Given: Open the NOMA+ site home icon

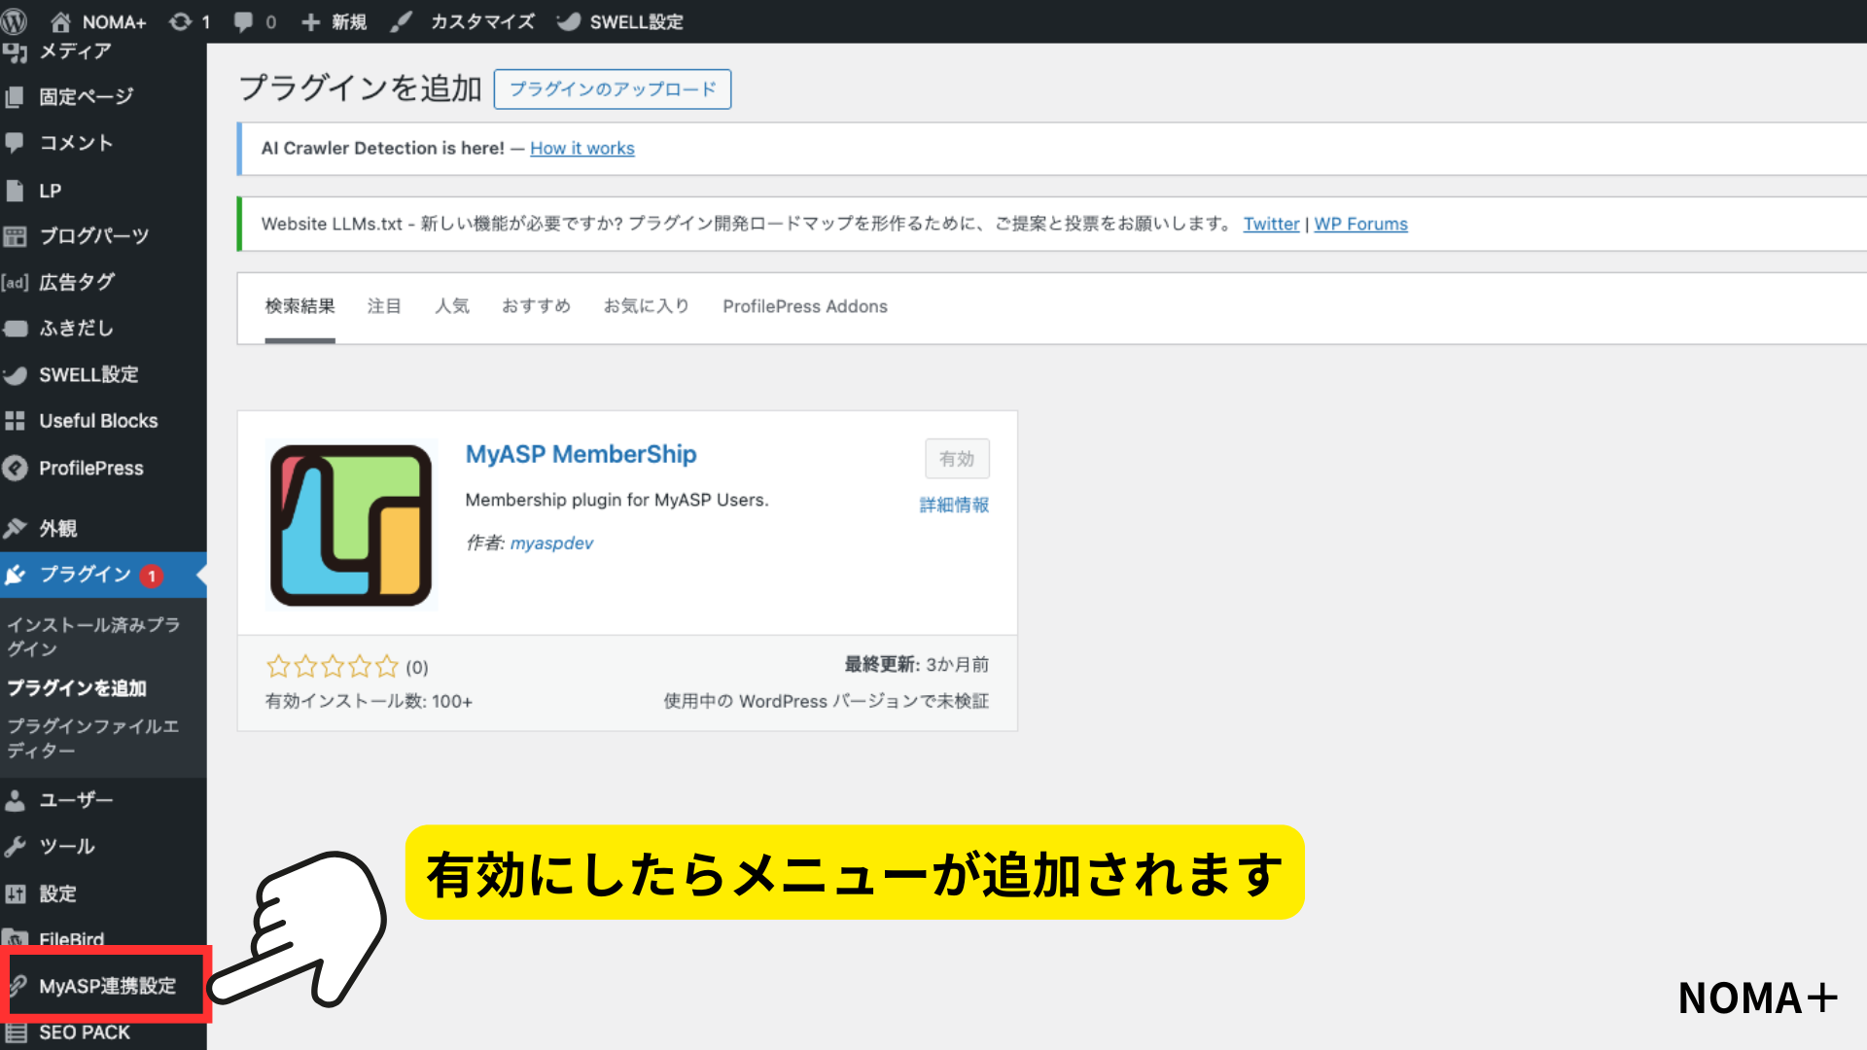Looking at the screenshot, I should pyautogui.click(x=60, y=21).
